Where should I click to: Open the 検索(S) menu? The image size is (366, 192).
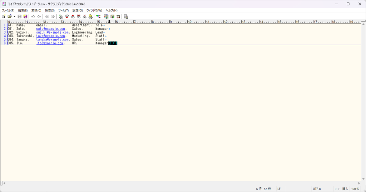tap(50, 10)
